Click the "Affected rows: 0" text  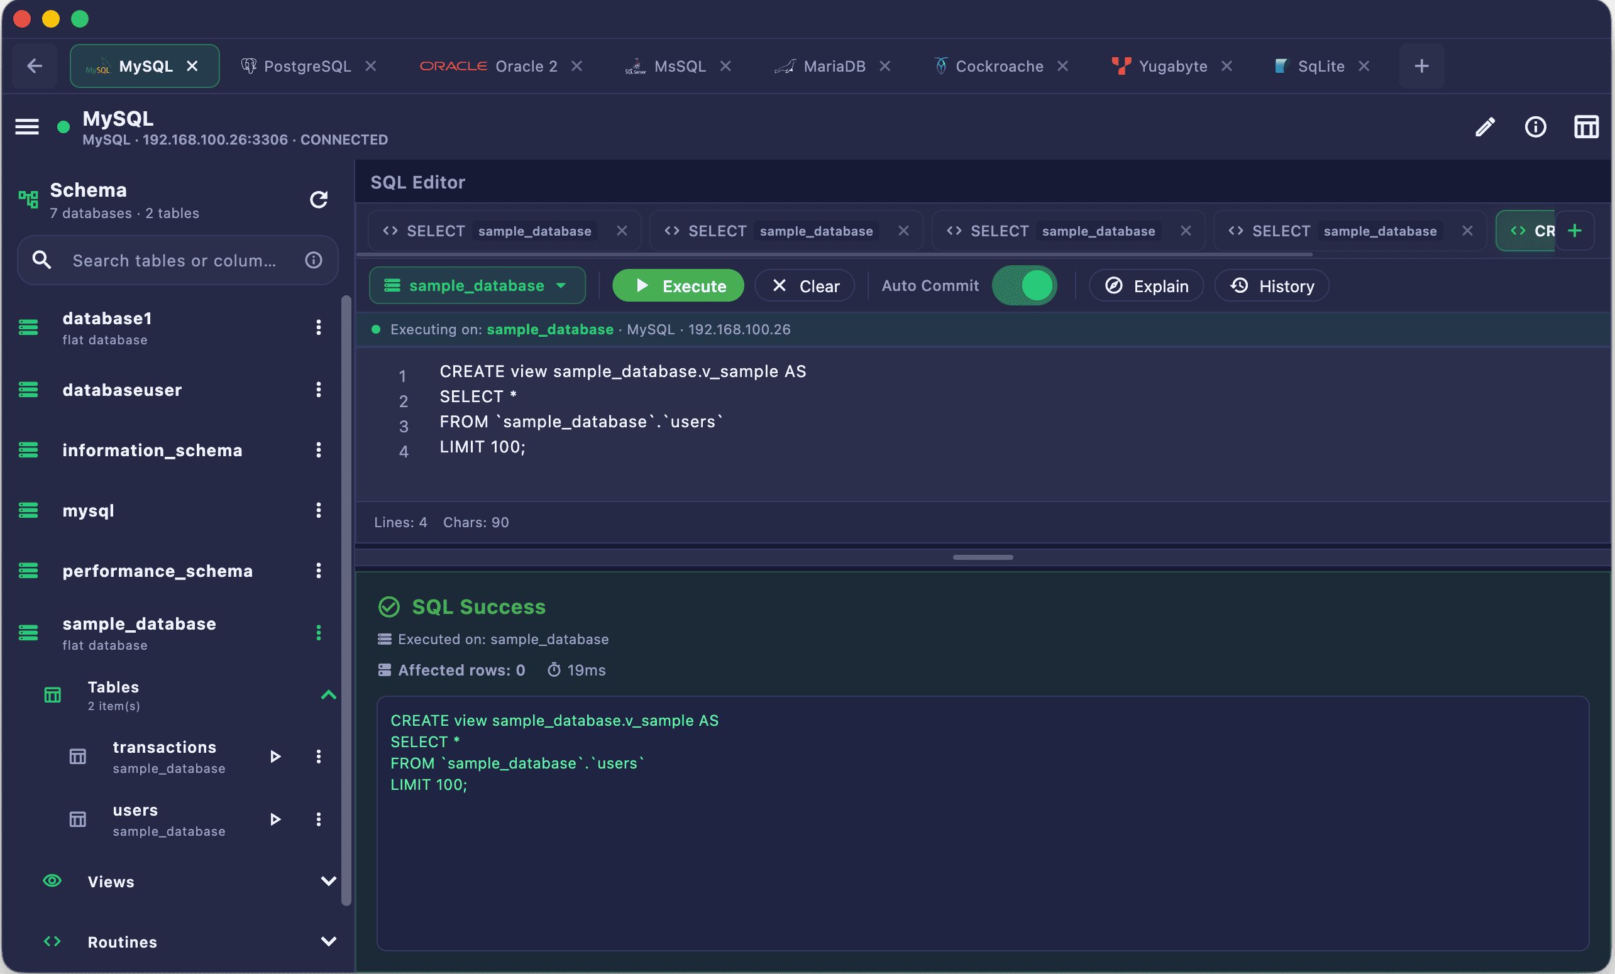coord(461,670)
